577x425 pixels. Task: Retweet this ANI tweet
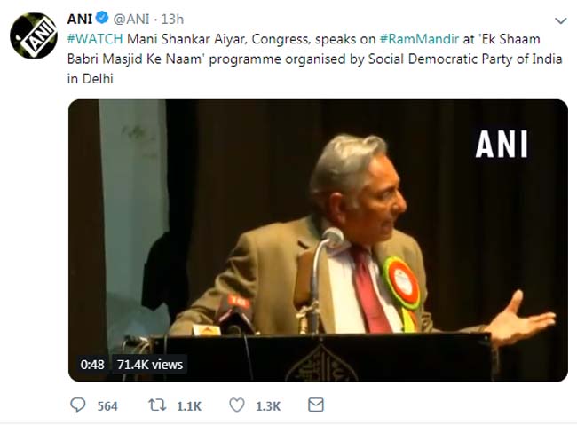click(x=158, y=405)
